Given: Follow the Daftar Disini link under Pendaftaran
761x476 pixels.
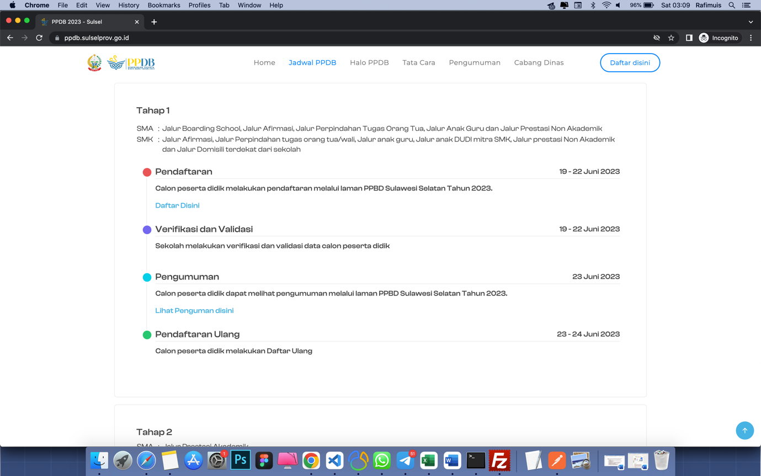Looking at the screenshot, I should (x=177, y=205).
